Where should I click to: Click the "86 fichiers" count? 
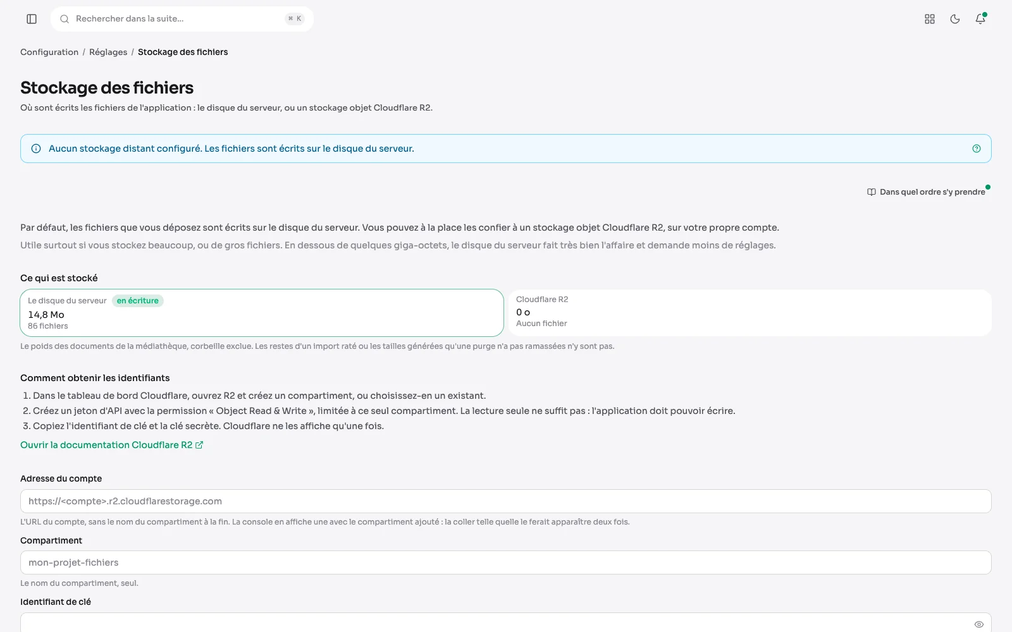(48, 326)
